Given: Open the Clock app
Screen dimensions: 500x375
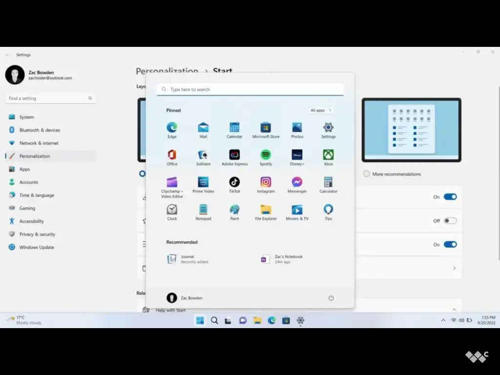Looking at the screenshot, I should coord(172,212).
